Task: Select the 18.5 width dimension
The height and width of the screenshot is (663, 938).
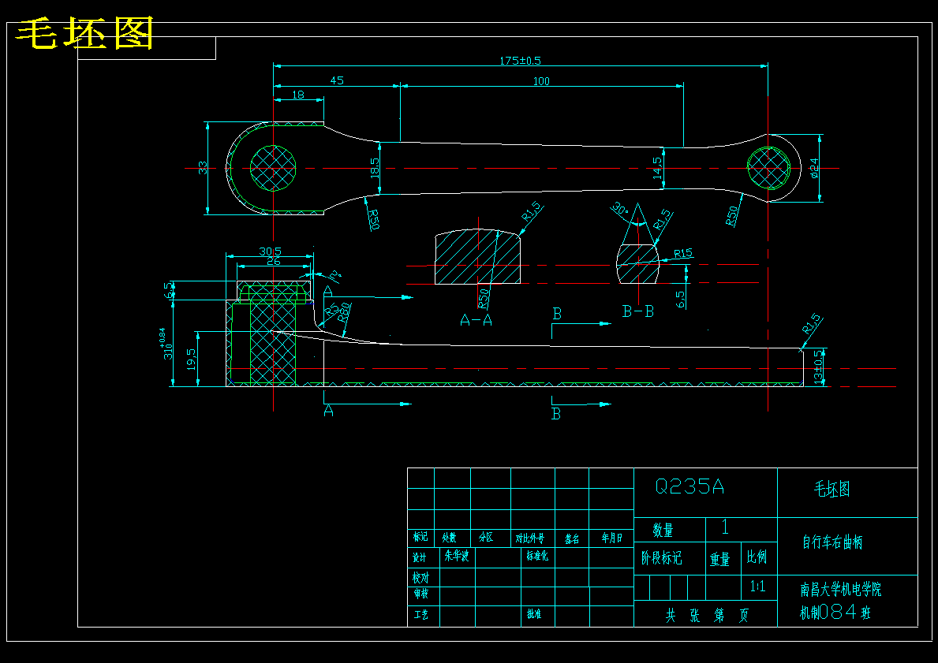Action: [x=375, y=167]
